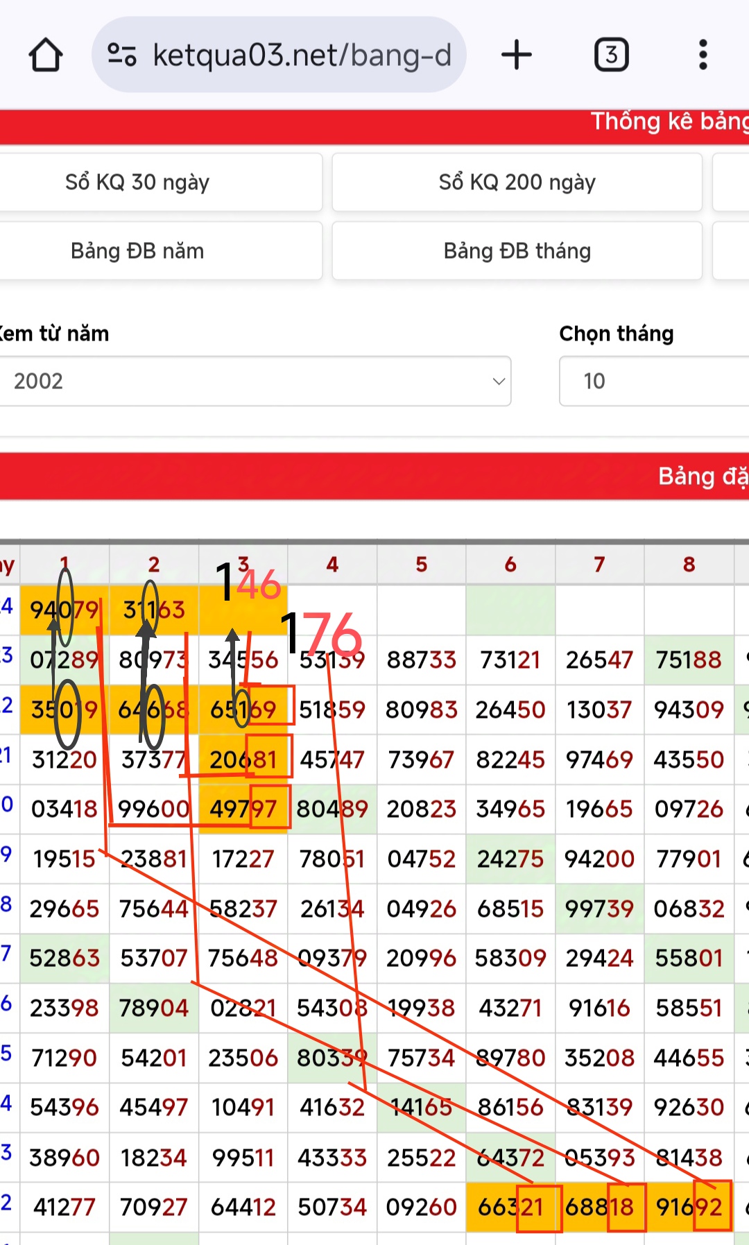The height and width of the screenshot is (1245, 749).
Task: Select cell 94309
Action: tap(689, 710)
